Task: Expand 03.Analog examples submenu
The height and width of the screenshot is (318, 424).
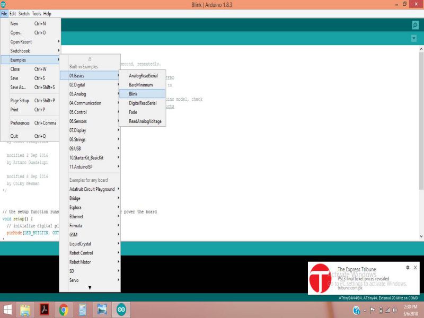Action: tap(90, 94)
